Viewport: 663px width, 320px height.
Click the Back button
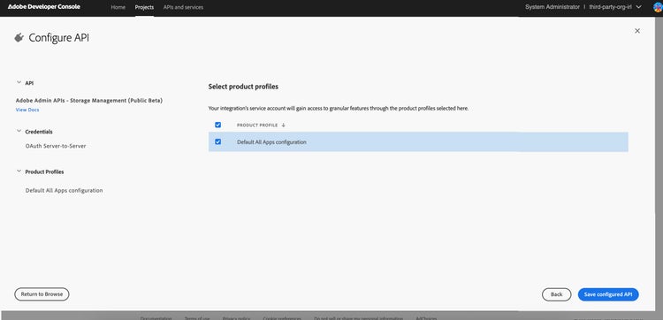[x=556, y=294]
